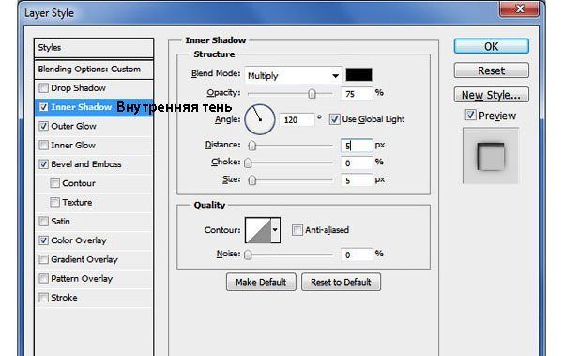Viewport: 563px width, 356px height.
Task: Confirm with the OK button
Action: 491,46
